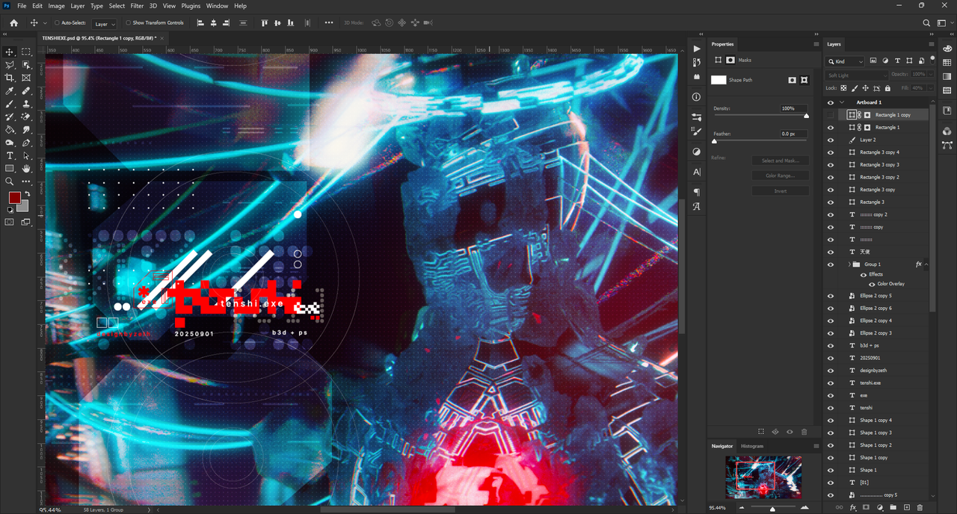Select the Move tool

(x=10, y=52)
